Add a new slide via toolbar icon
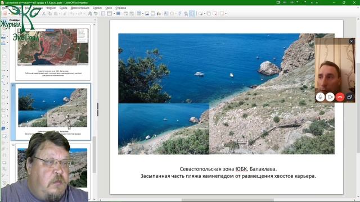 (200, 13)
